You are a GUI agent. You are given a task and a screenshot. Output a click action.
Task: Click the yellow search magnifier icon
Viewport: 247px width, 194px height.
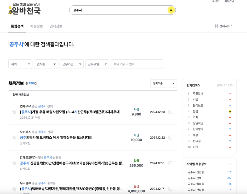click(171, 10)
